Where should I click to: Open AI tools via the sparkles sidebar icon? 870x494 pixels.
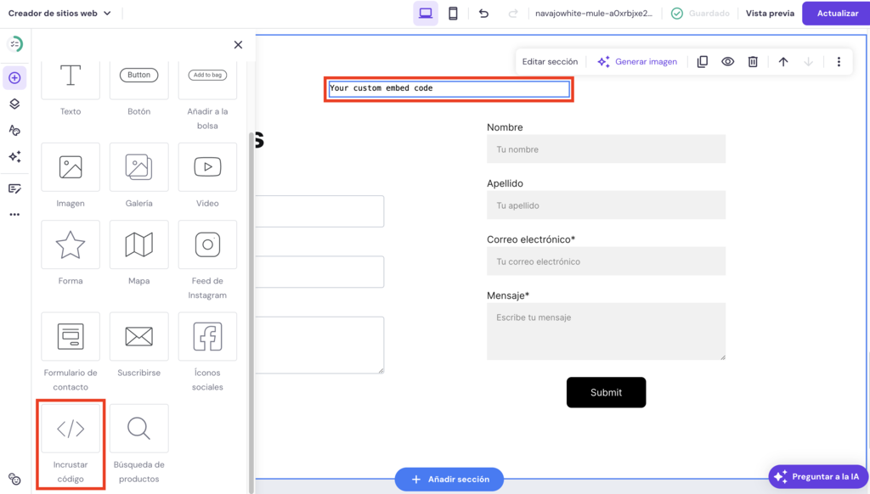[15, 156]
